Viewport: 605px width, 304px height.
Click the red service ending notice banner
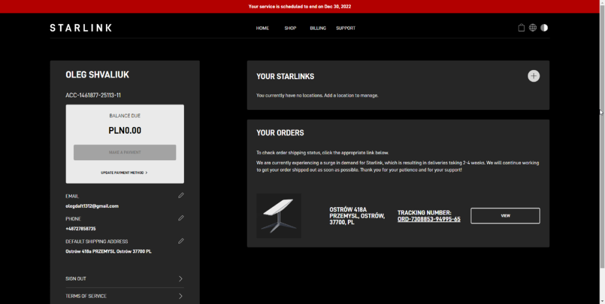pos(299,7)
